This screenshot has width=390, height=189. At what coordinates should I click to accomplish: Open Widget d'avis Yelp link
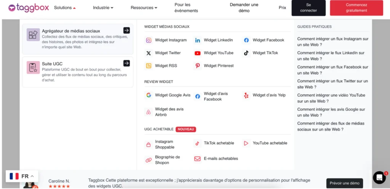(x=269, y=95)
